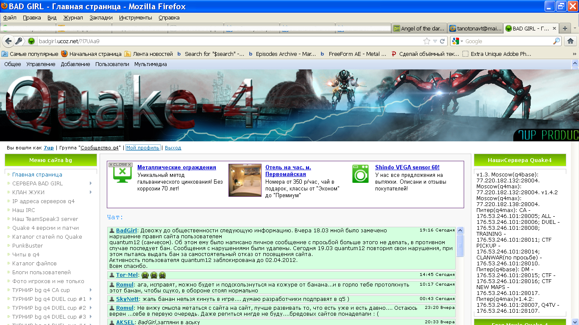The width and height of the screenshot is (579, 325).
Task: Open the Закладки menu
Action: (x=101, y=18)
